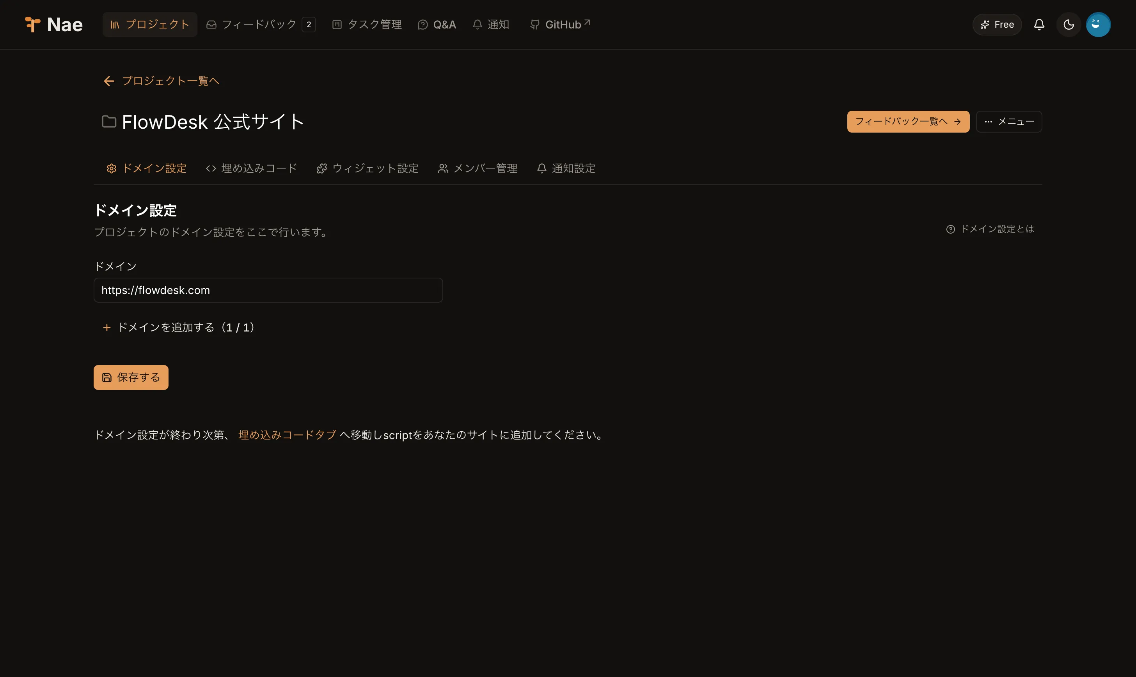Click ドメインを追加する (1 / 1)
Image resolution: width=1136 pixels, height=677 pixels.
coord(179,328)
